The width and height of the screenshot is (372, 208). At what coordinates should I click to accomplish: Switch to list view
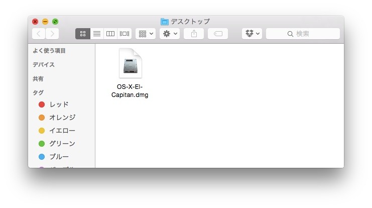(97, 34)
